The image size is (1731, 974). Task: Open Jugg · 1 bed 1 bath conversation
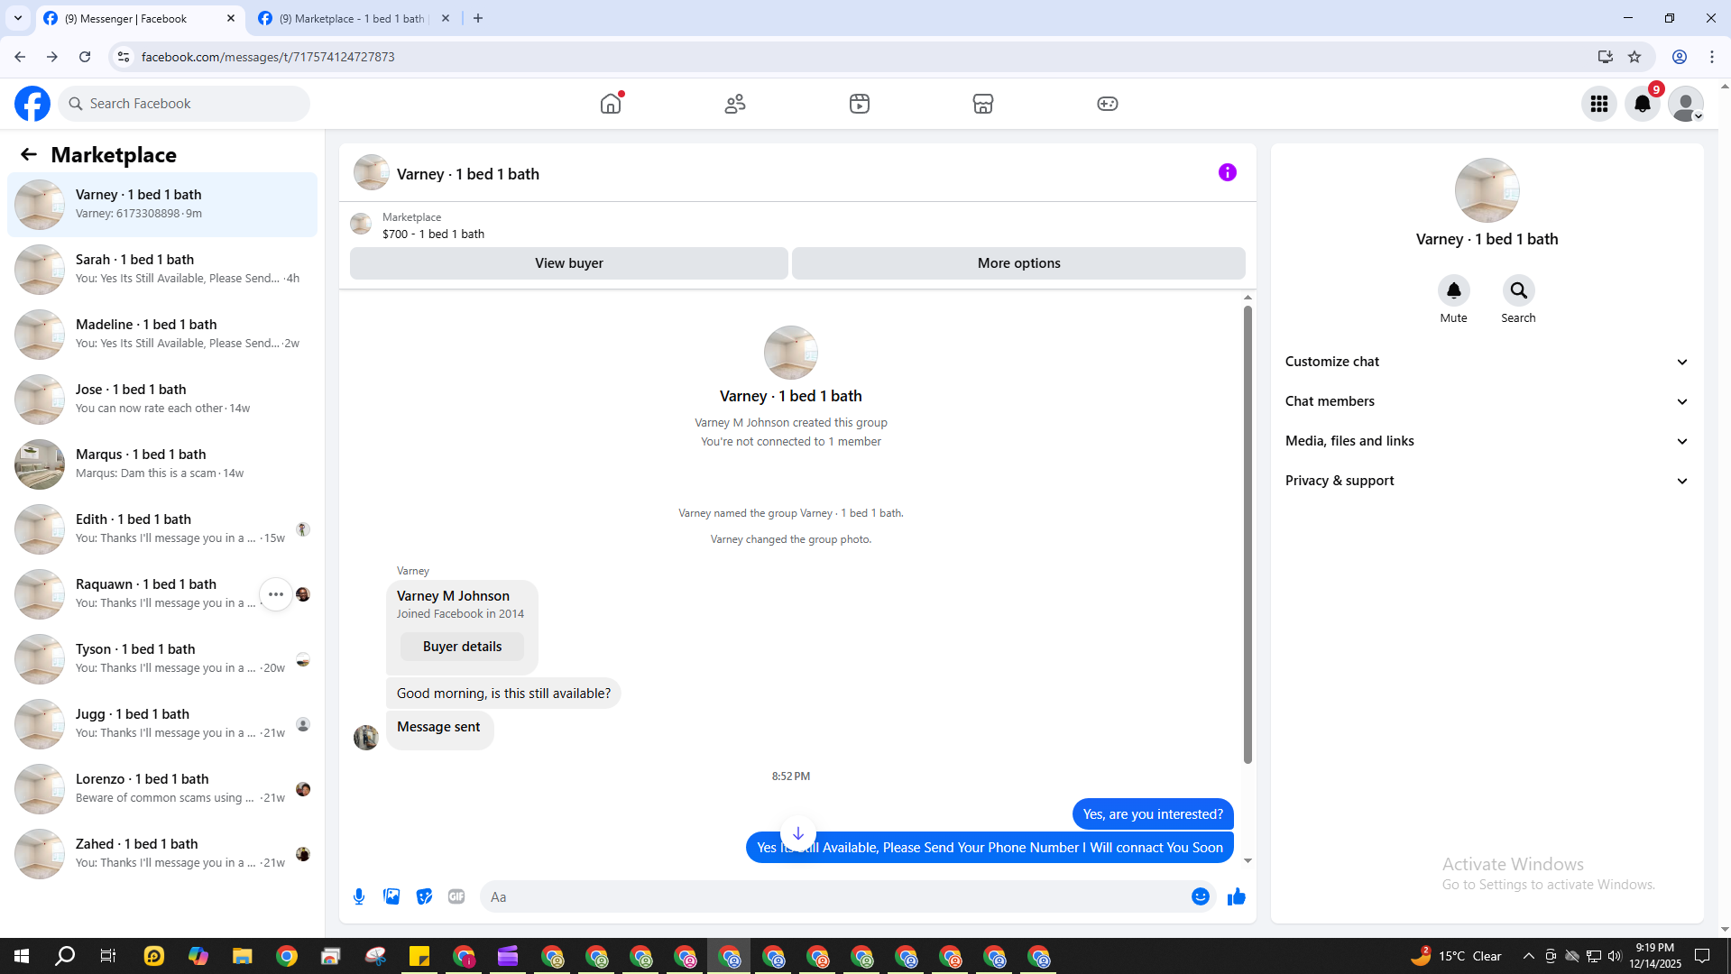(x=162, y=724)
